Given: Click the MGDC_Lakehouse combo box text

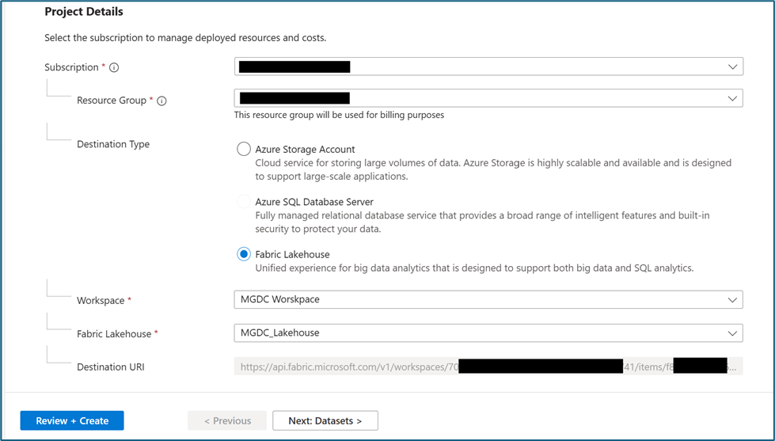Looking at the screenshot, I should point(279,333).
